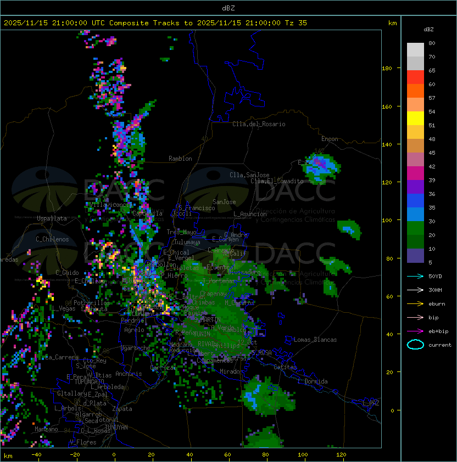Click the 'V_Flores' map label
The image size is (457, 462).
pos(83,442)
